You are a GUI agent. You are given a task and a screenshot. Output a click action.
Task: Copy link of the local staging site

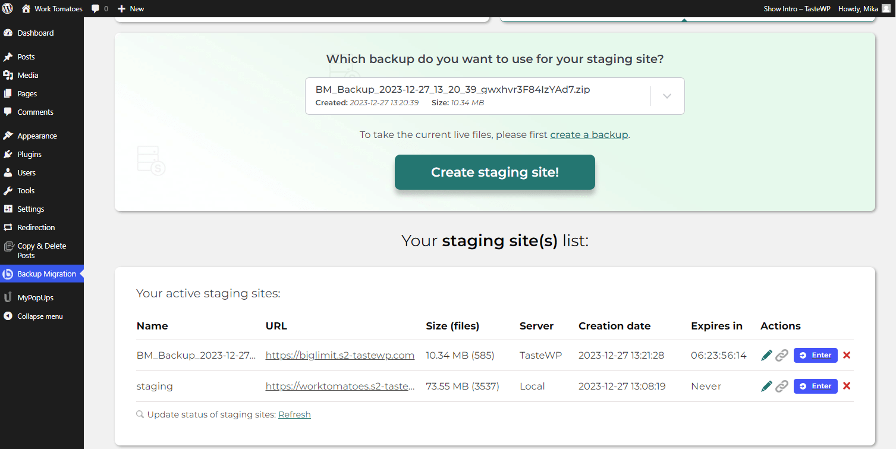click(x=782, y=387)
